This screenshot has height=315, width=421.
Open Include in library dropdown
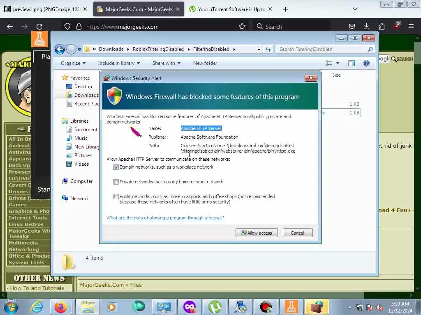(119, 63)
